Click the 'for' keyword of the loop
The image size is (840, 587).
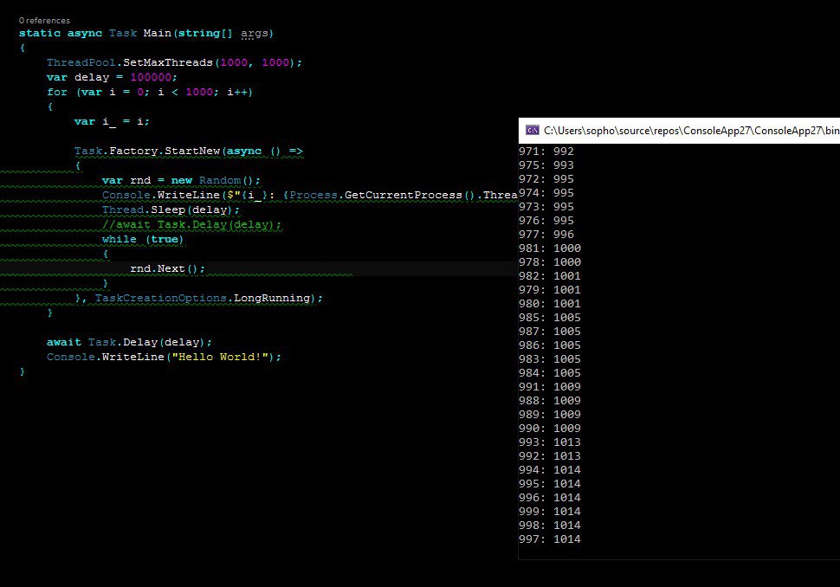57,92
